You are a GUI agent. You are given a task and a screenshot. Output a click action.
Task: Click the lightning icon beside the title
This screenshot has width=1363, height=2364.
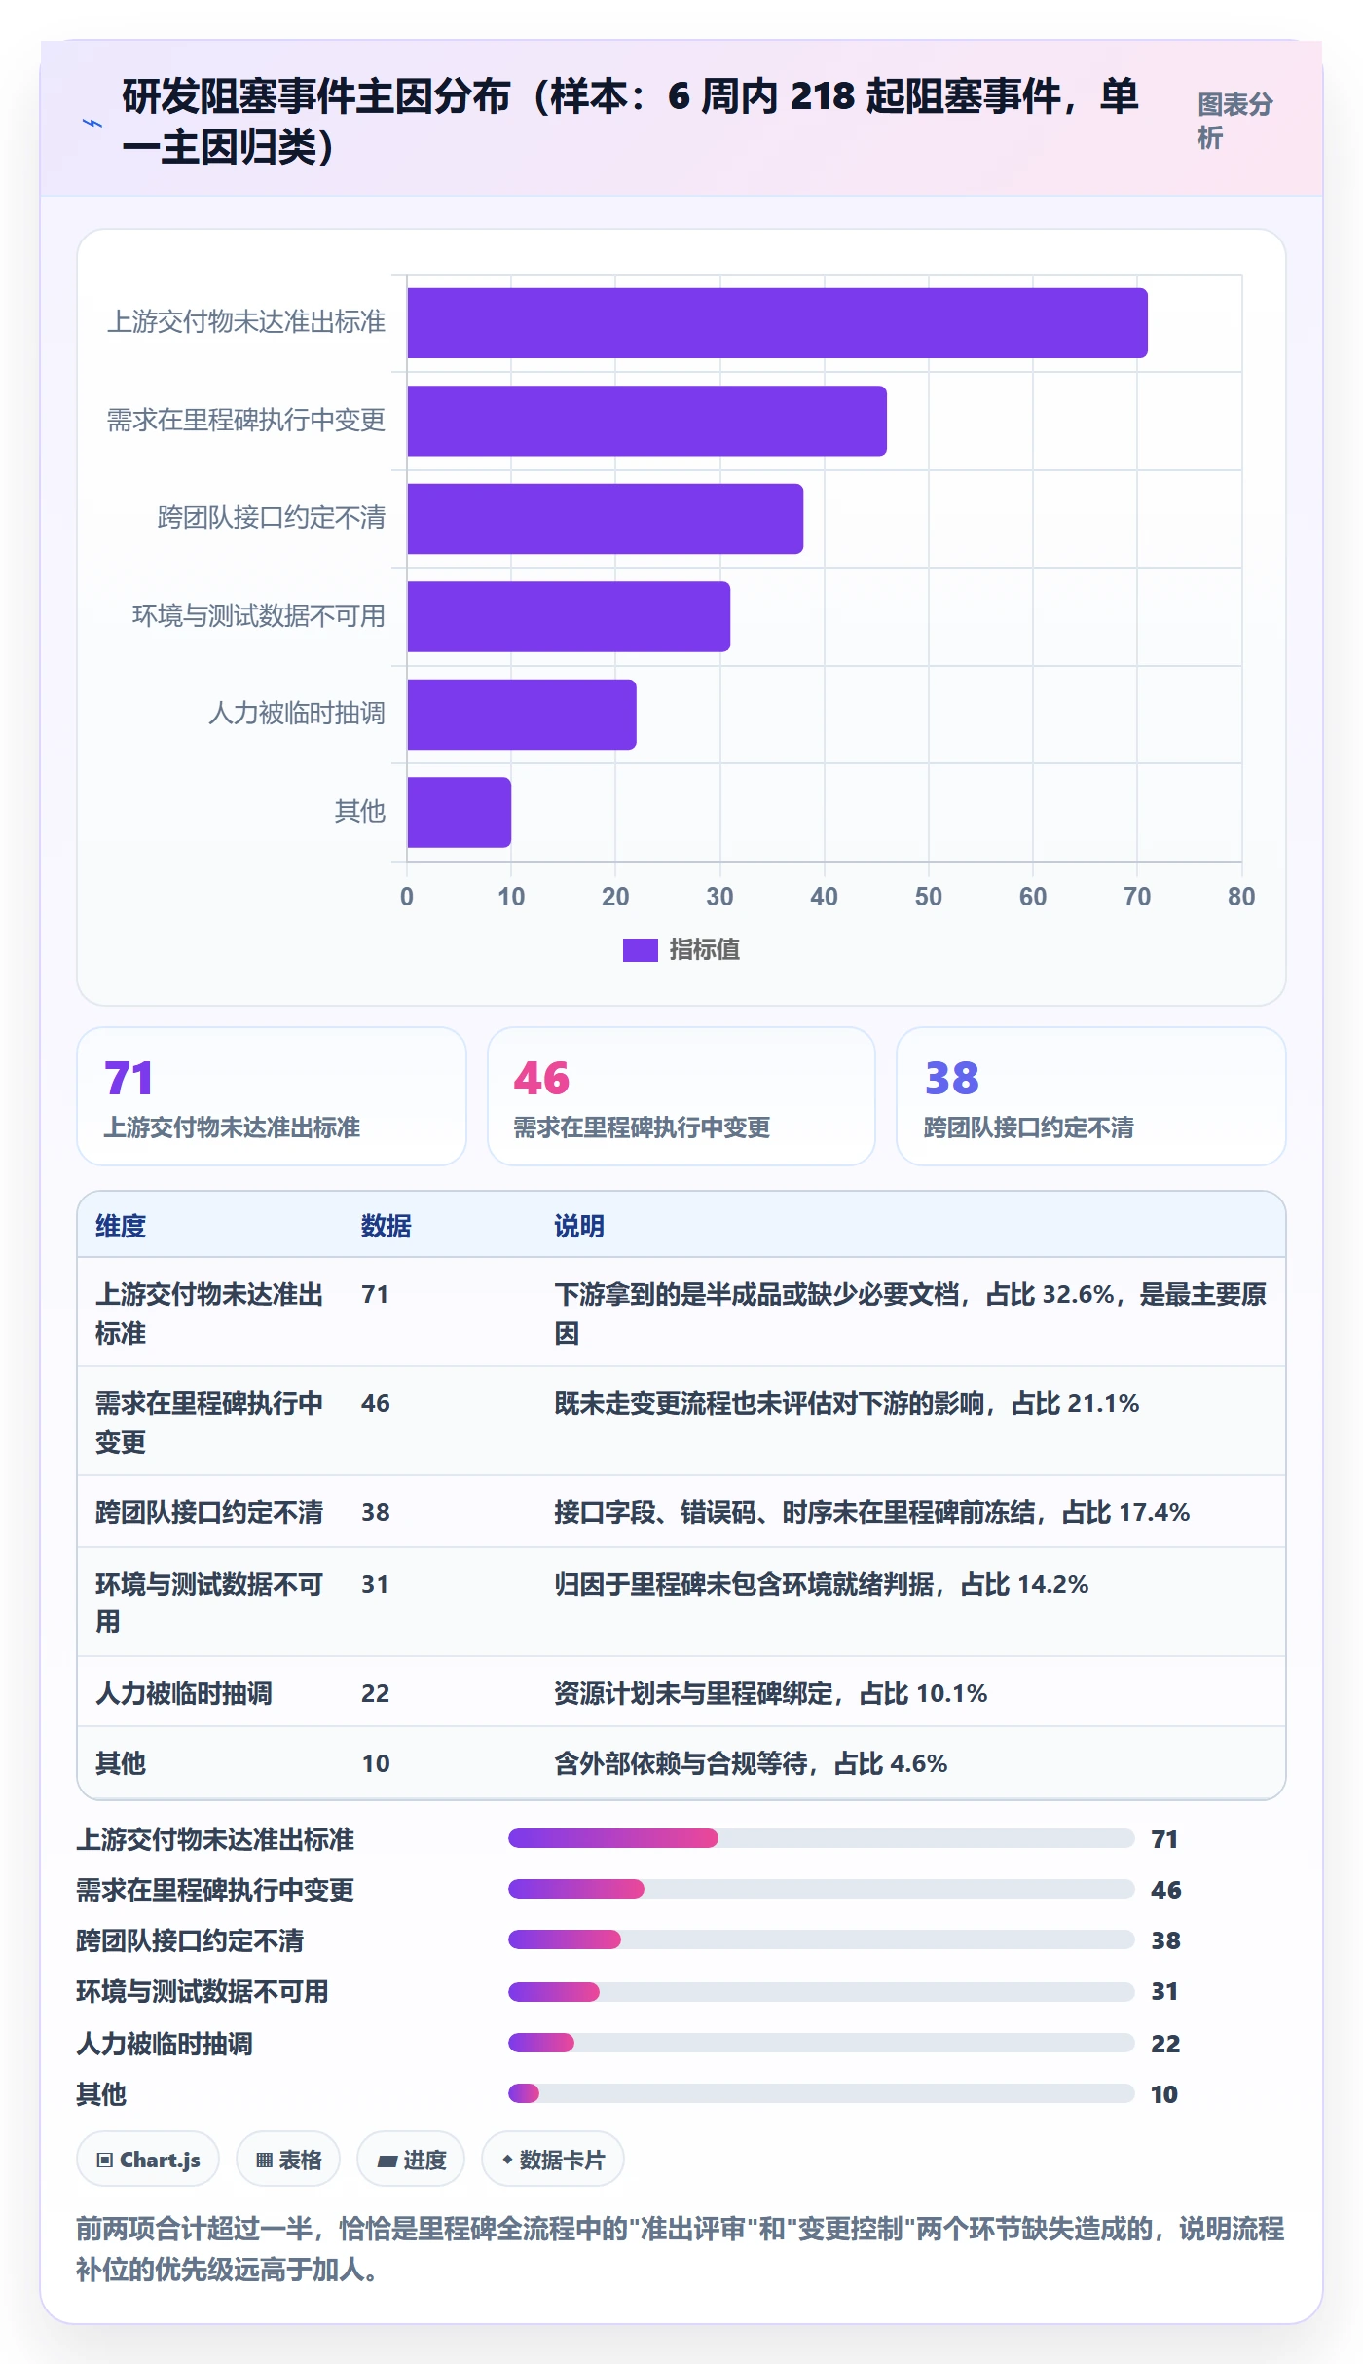[x=92, y=123]
